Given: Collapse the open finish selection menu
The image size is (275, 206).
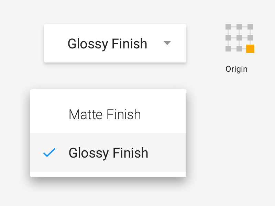Looking at the screenshot, I should pyautogui.click(x=167, y=43).
